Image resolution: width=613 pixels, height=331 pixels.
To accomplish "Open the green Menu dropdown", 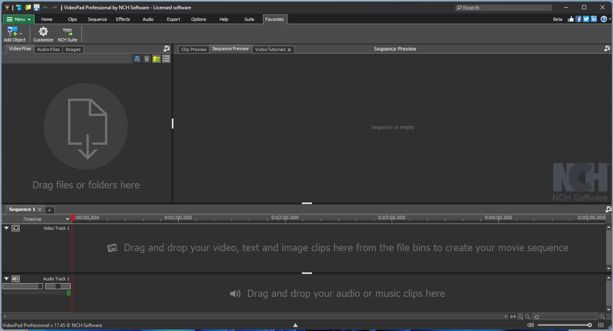I will pyautogui.click(x=18, y=19).
